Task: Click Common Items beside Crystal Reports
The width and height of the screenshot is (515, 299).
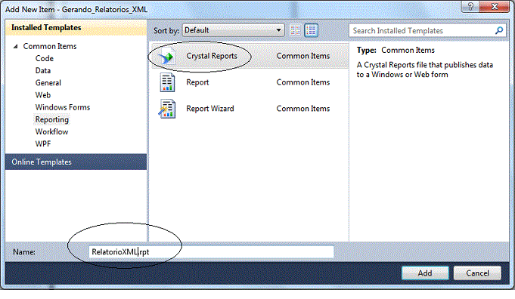Action: tap(302, 56)
